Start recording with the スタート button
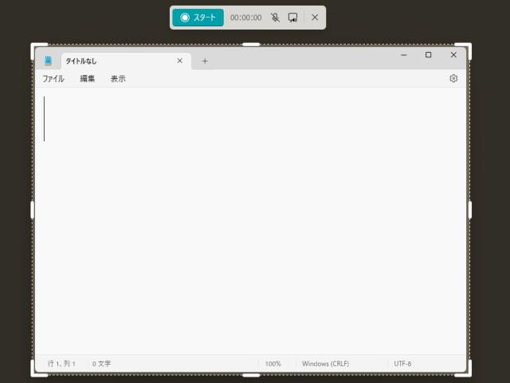The width and height of the screenshot is (510, 383). tap(198, 18)
